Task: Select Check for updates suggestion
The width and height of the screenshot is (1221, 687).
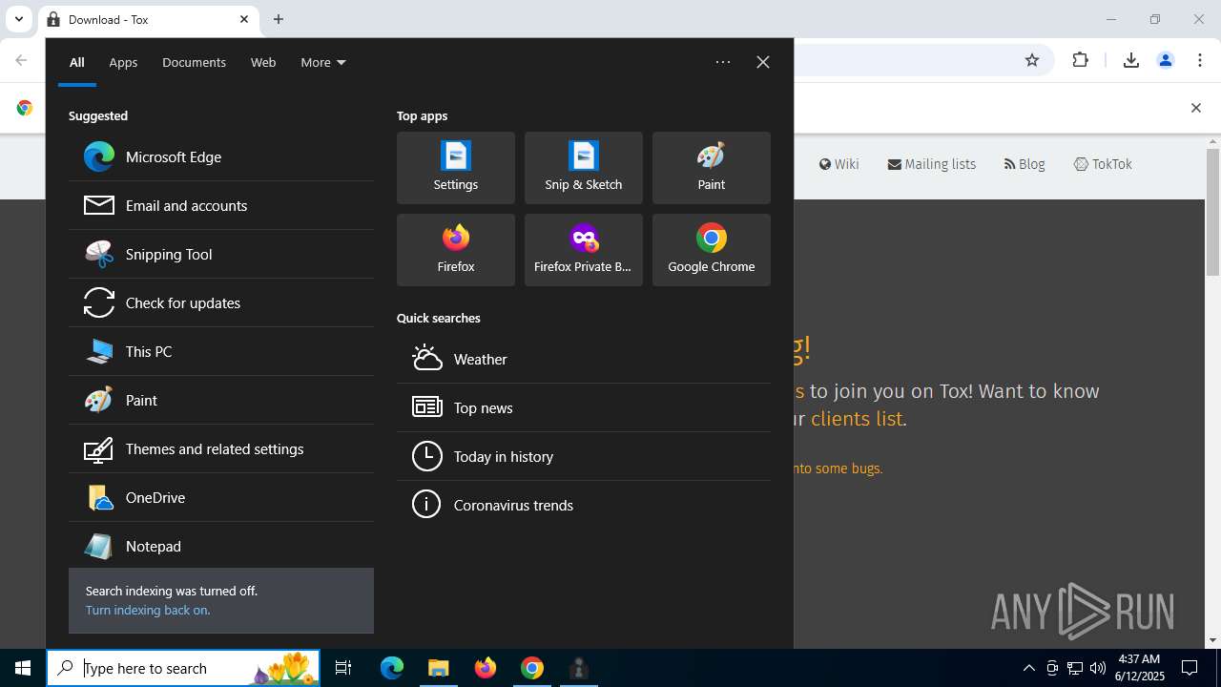Action: [221, 302]
